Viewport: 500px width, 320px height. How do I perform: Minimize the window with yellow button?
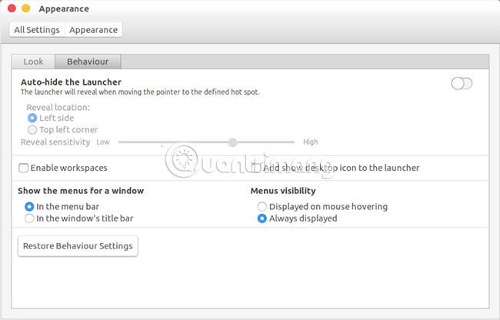pyautogui.click(x=26, y=8)
